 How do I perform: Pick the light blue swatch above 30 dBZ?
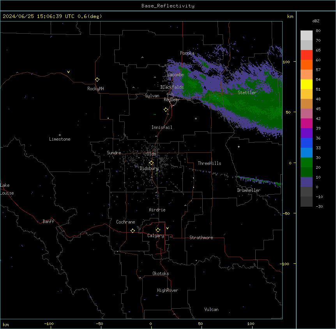(x=306, y=152)
